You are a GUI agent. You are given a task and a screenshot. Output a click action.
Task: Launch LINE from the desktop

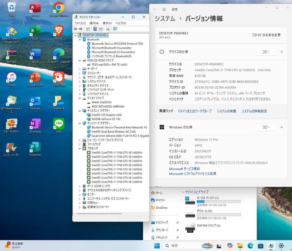point(58,124)
